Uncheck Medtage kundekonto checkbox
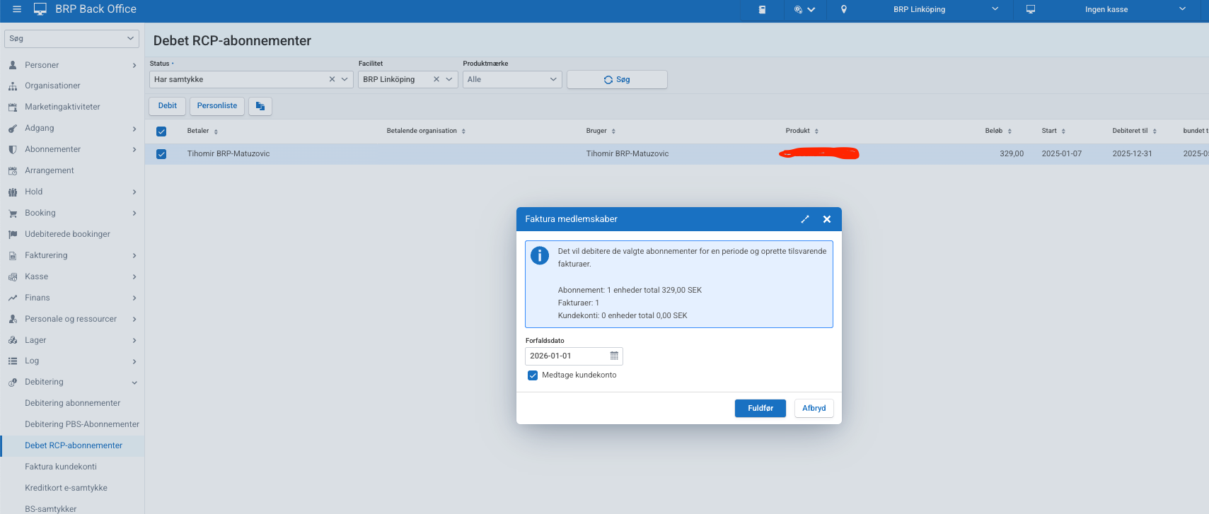This screenshot has height=514, width=1209. click(533, 375)
